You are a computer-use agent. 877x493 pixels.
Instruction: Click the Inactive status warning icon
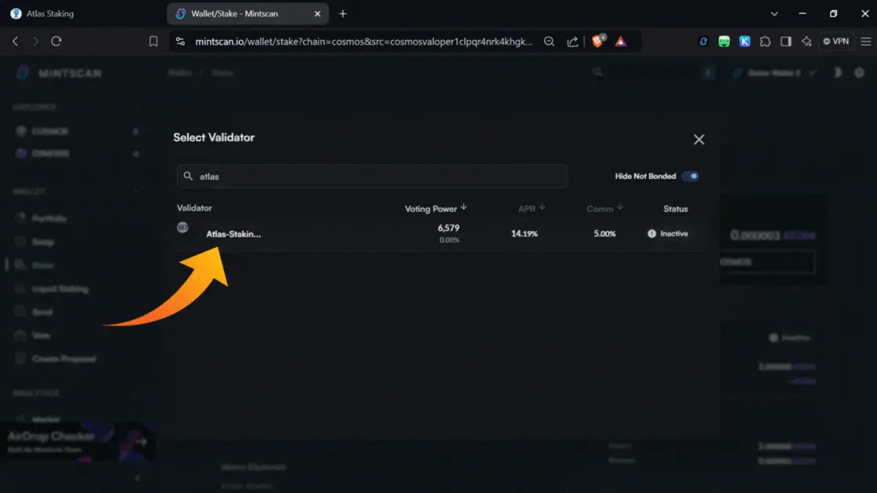651,233
